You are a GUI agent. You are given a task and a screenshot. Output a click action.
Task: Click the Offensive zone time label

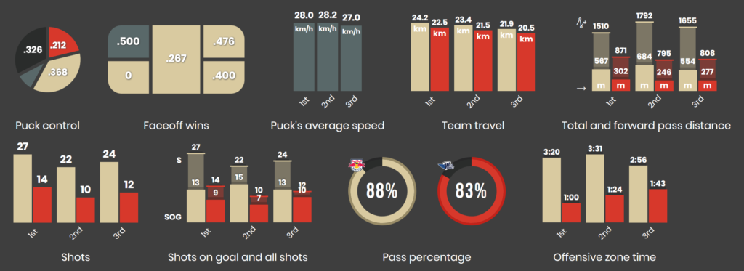[604, 257]
